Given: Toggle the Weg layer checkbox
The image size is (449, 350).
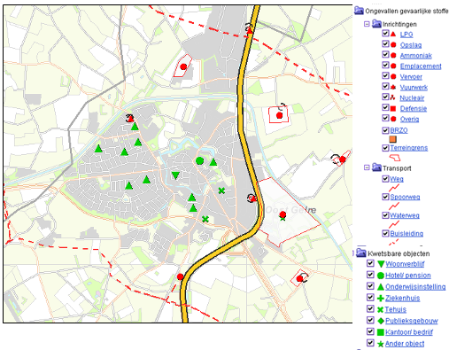Looking at the screenshot, I should pos(385,178).
